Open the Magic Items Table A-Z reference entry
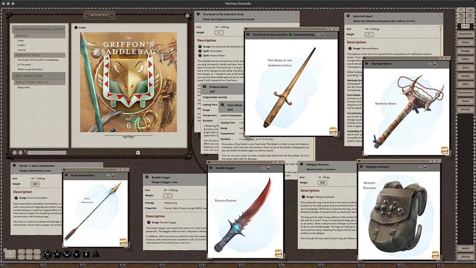 coord(33,83)
